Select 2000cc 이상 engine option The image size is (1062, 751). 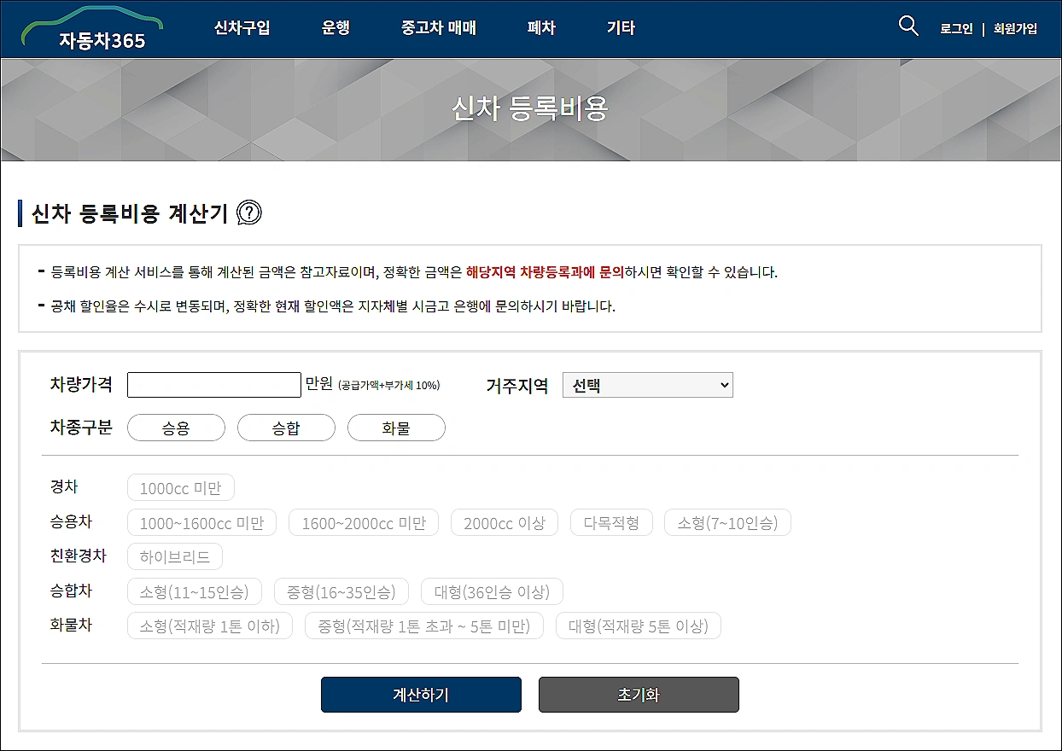(504, 522)
